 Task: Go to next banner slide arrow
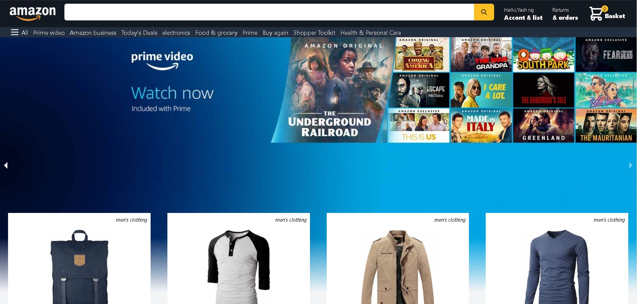tap(631, 165)
